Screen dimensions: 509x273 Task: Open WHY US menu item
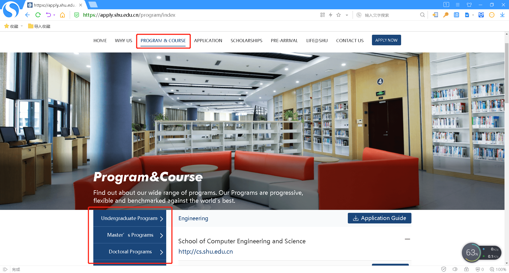coord(124,41)
